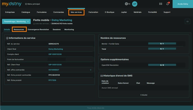Sort by État column header
Screen dimensions: 193x110
(138, 83)
